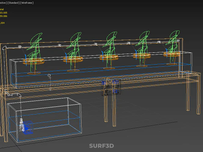Select the pipe fitting above the leftmost plant
The height and width of the screenshot is (152, 203).
pyautogui.click(x=20, y=46)
